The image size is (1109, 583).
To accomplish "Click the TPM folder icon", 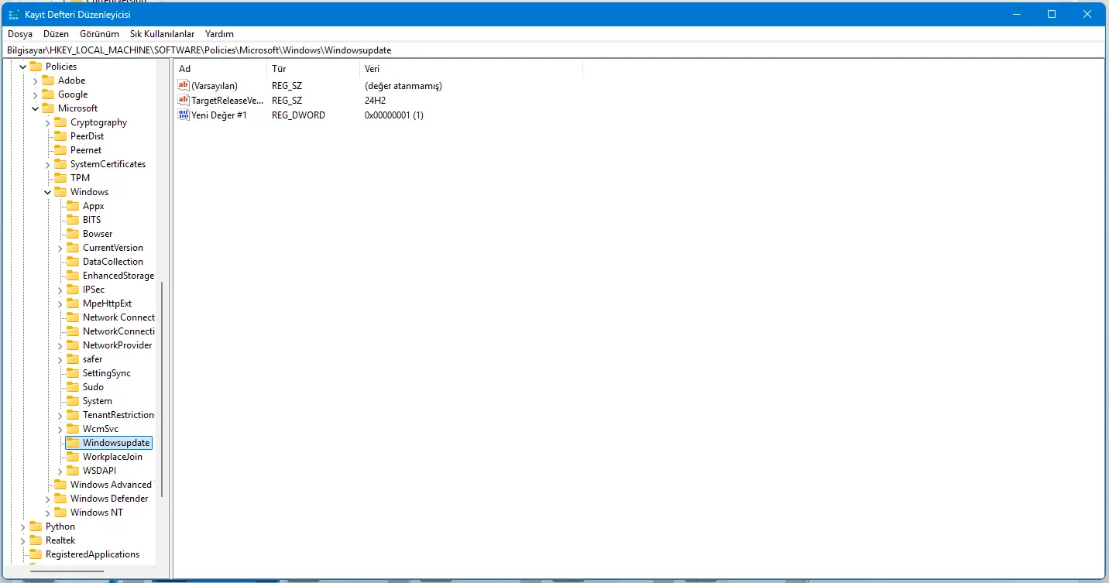I will pos(60,178).
